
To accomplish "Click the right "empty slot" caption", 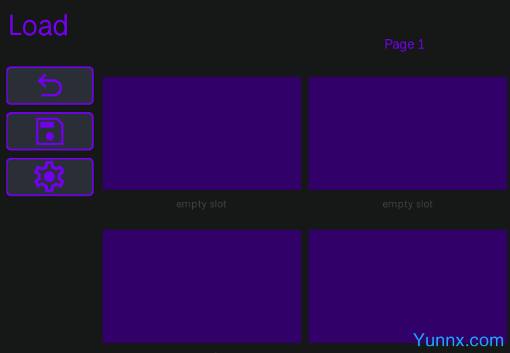I will pos(407,204).
